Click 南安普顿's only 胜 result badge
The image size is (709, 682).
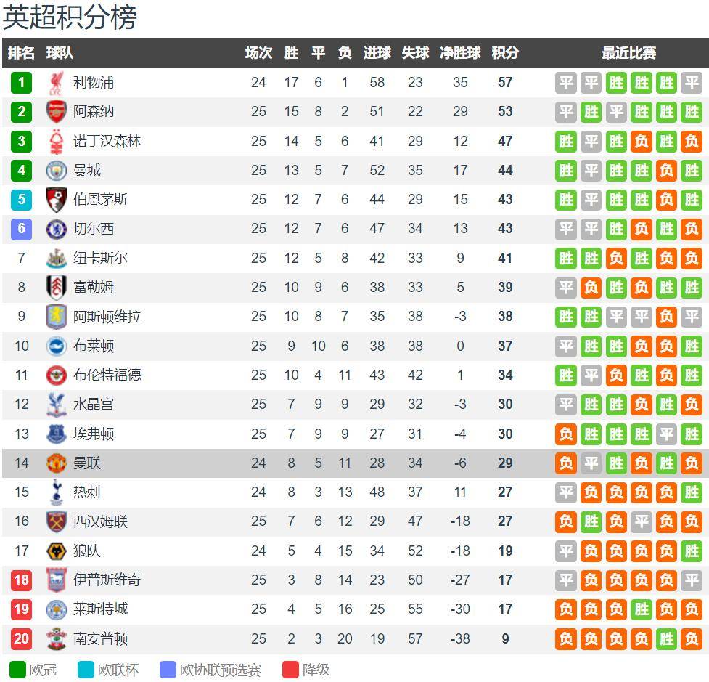tap(666, 638)
